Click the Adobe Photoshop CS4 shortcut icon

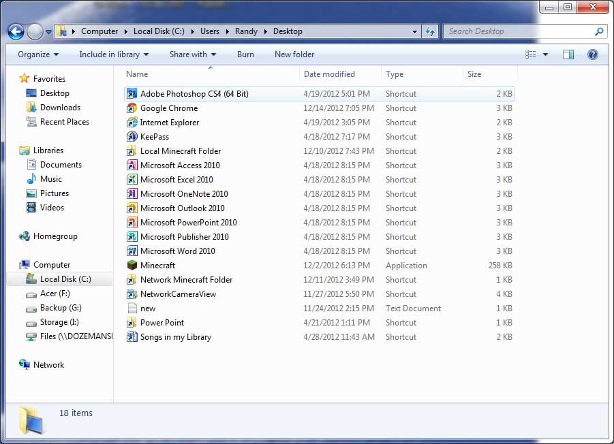click(132, 94)
